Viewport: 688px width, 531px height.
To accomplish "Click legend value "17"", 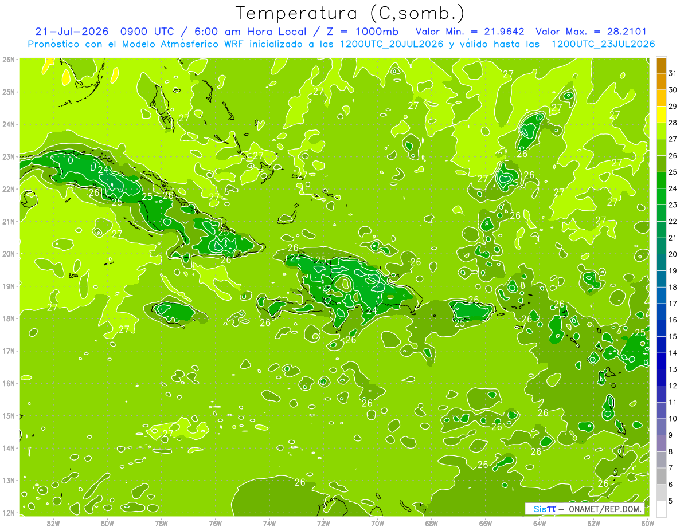I will (x=673, y=304).
